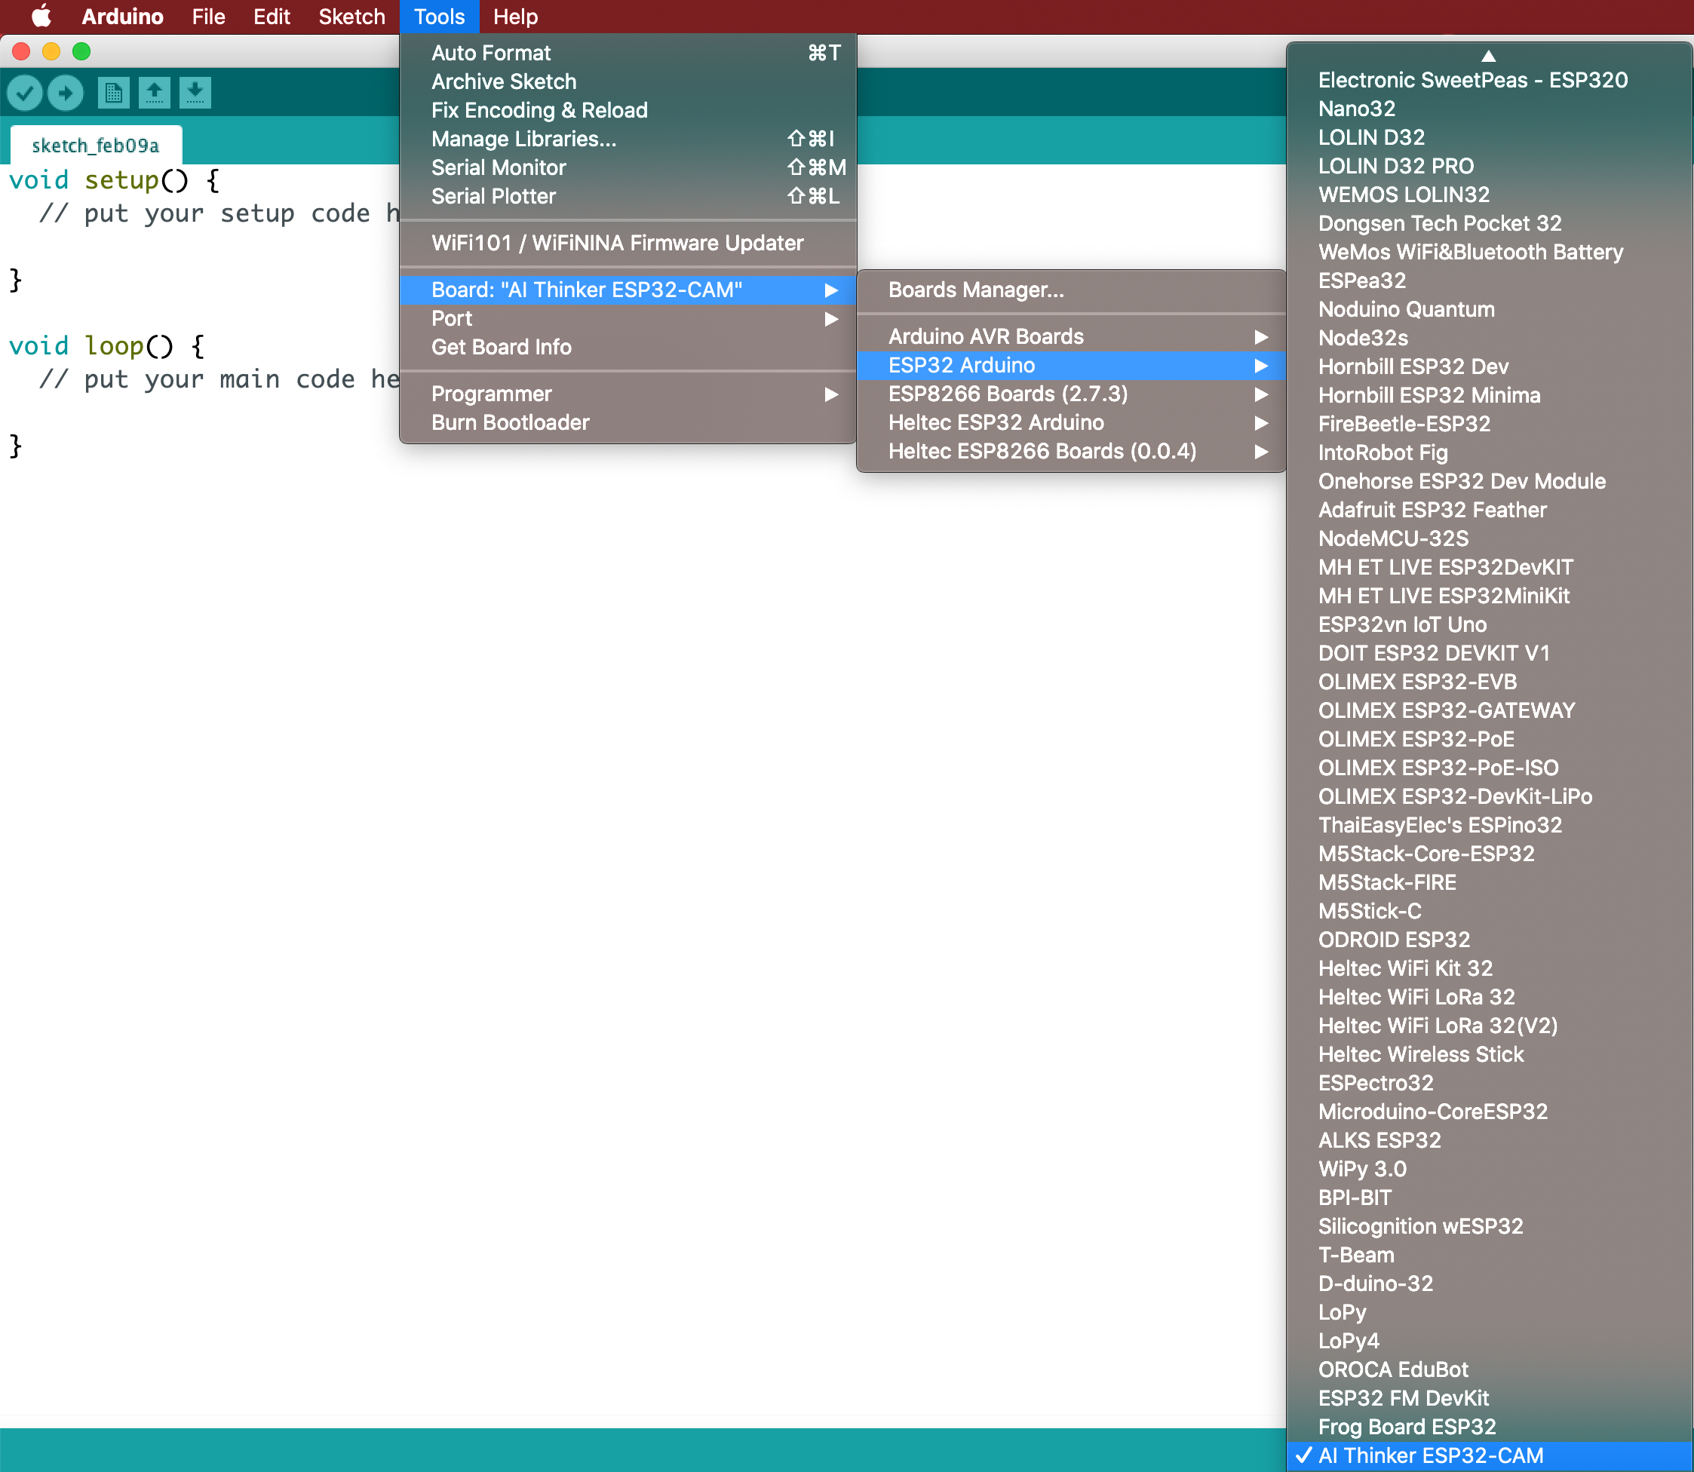Select the ODROID ESP32 board
This screenshot has height=1472, width=1694.
point(1490,940)
